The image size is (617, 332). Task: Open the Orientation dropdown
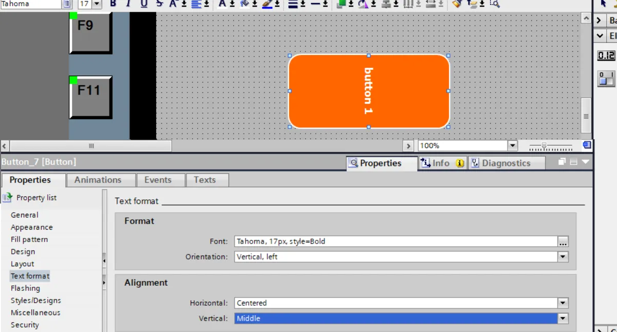coord(564,257)
